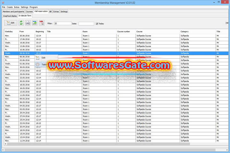This screenshot has height=153, width=230.
Task: Click the printer icon in the toolbar
Action: (x=28, y=23)
